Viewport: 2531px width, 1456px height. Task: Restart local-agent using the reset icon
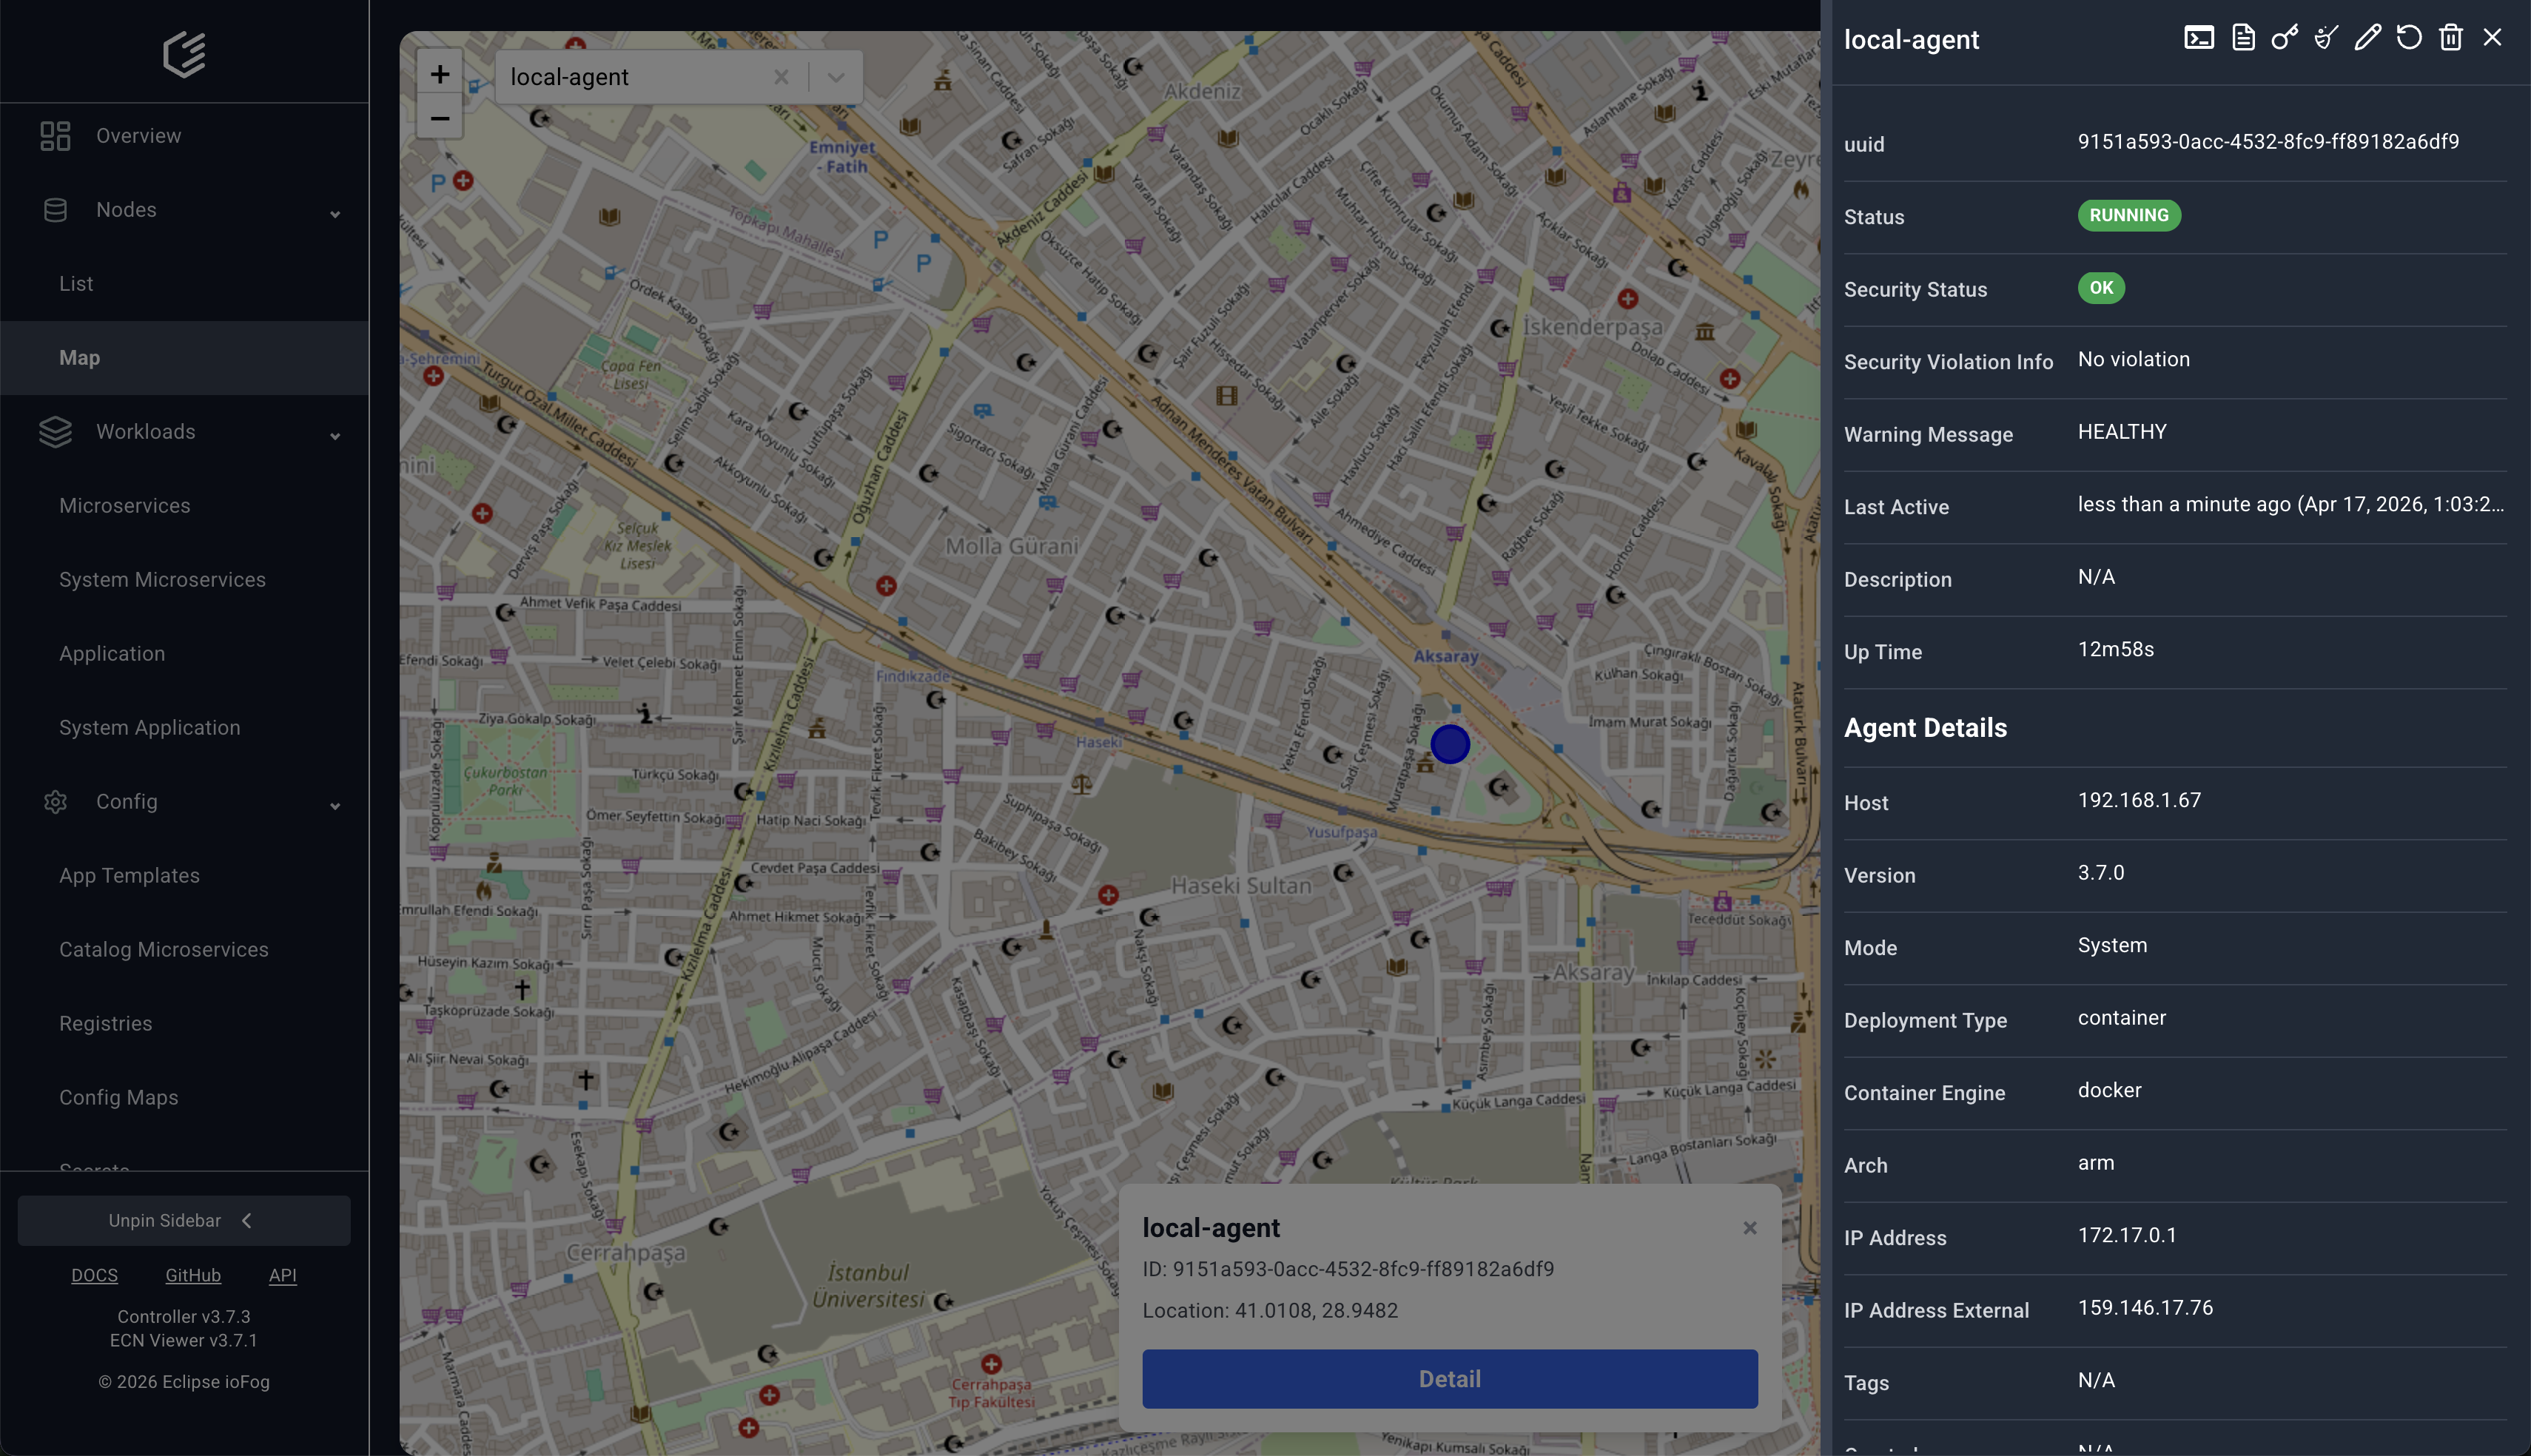(x=2409, y=37)
